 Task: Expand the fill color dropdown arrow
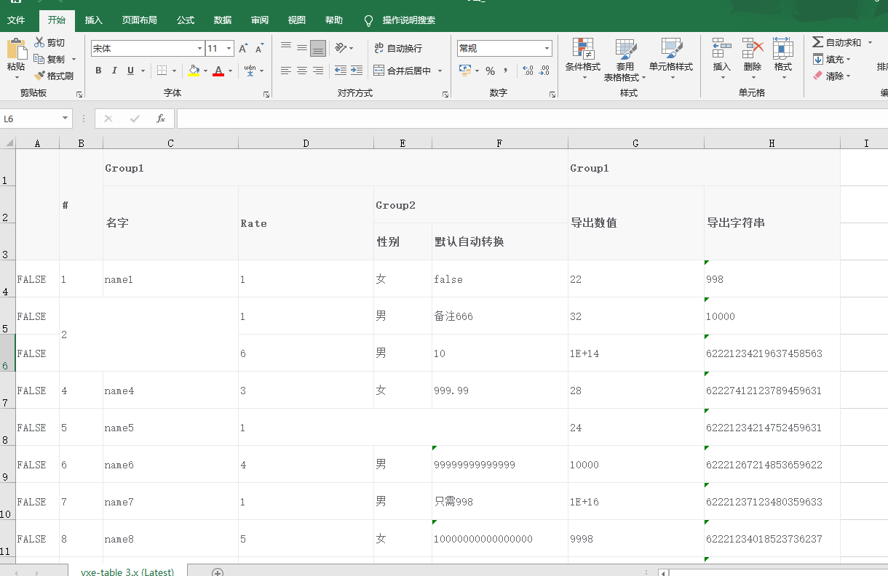[x=204, y=71]
